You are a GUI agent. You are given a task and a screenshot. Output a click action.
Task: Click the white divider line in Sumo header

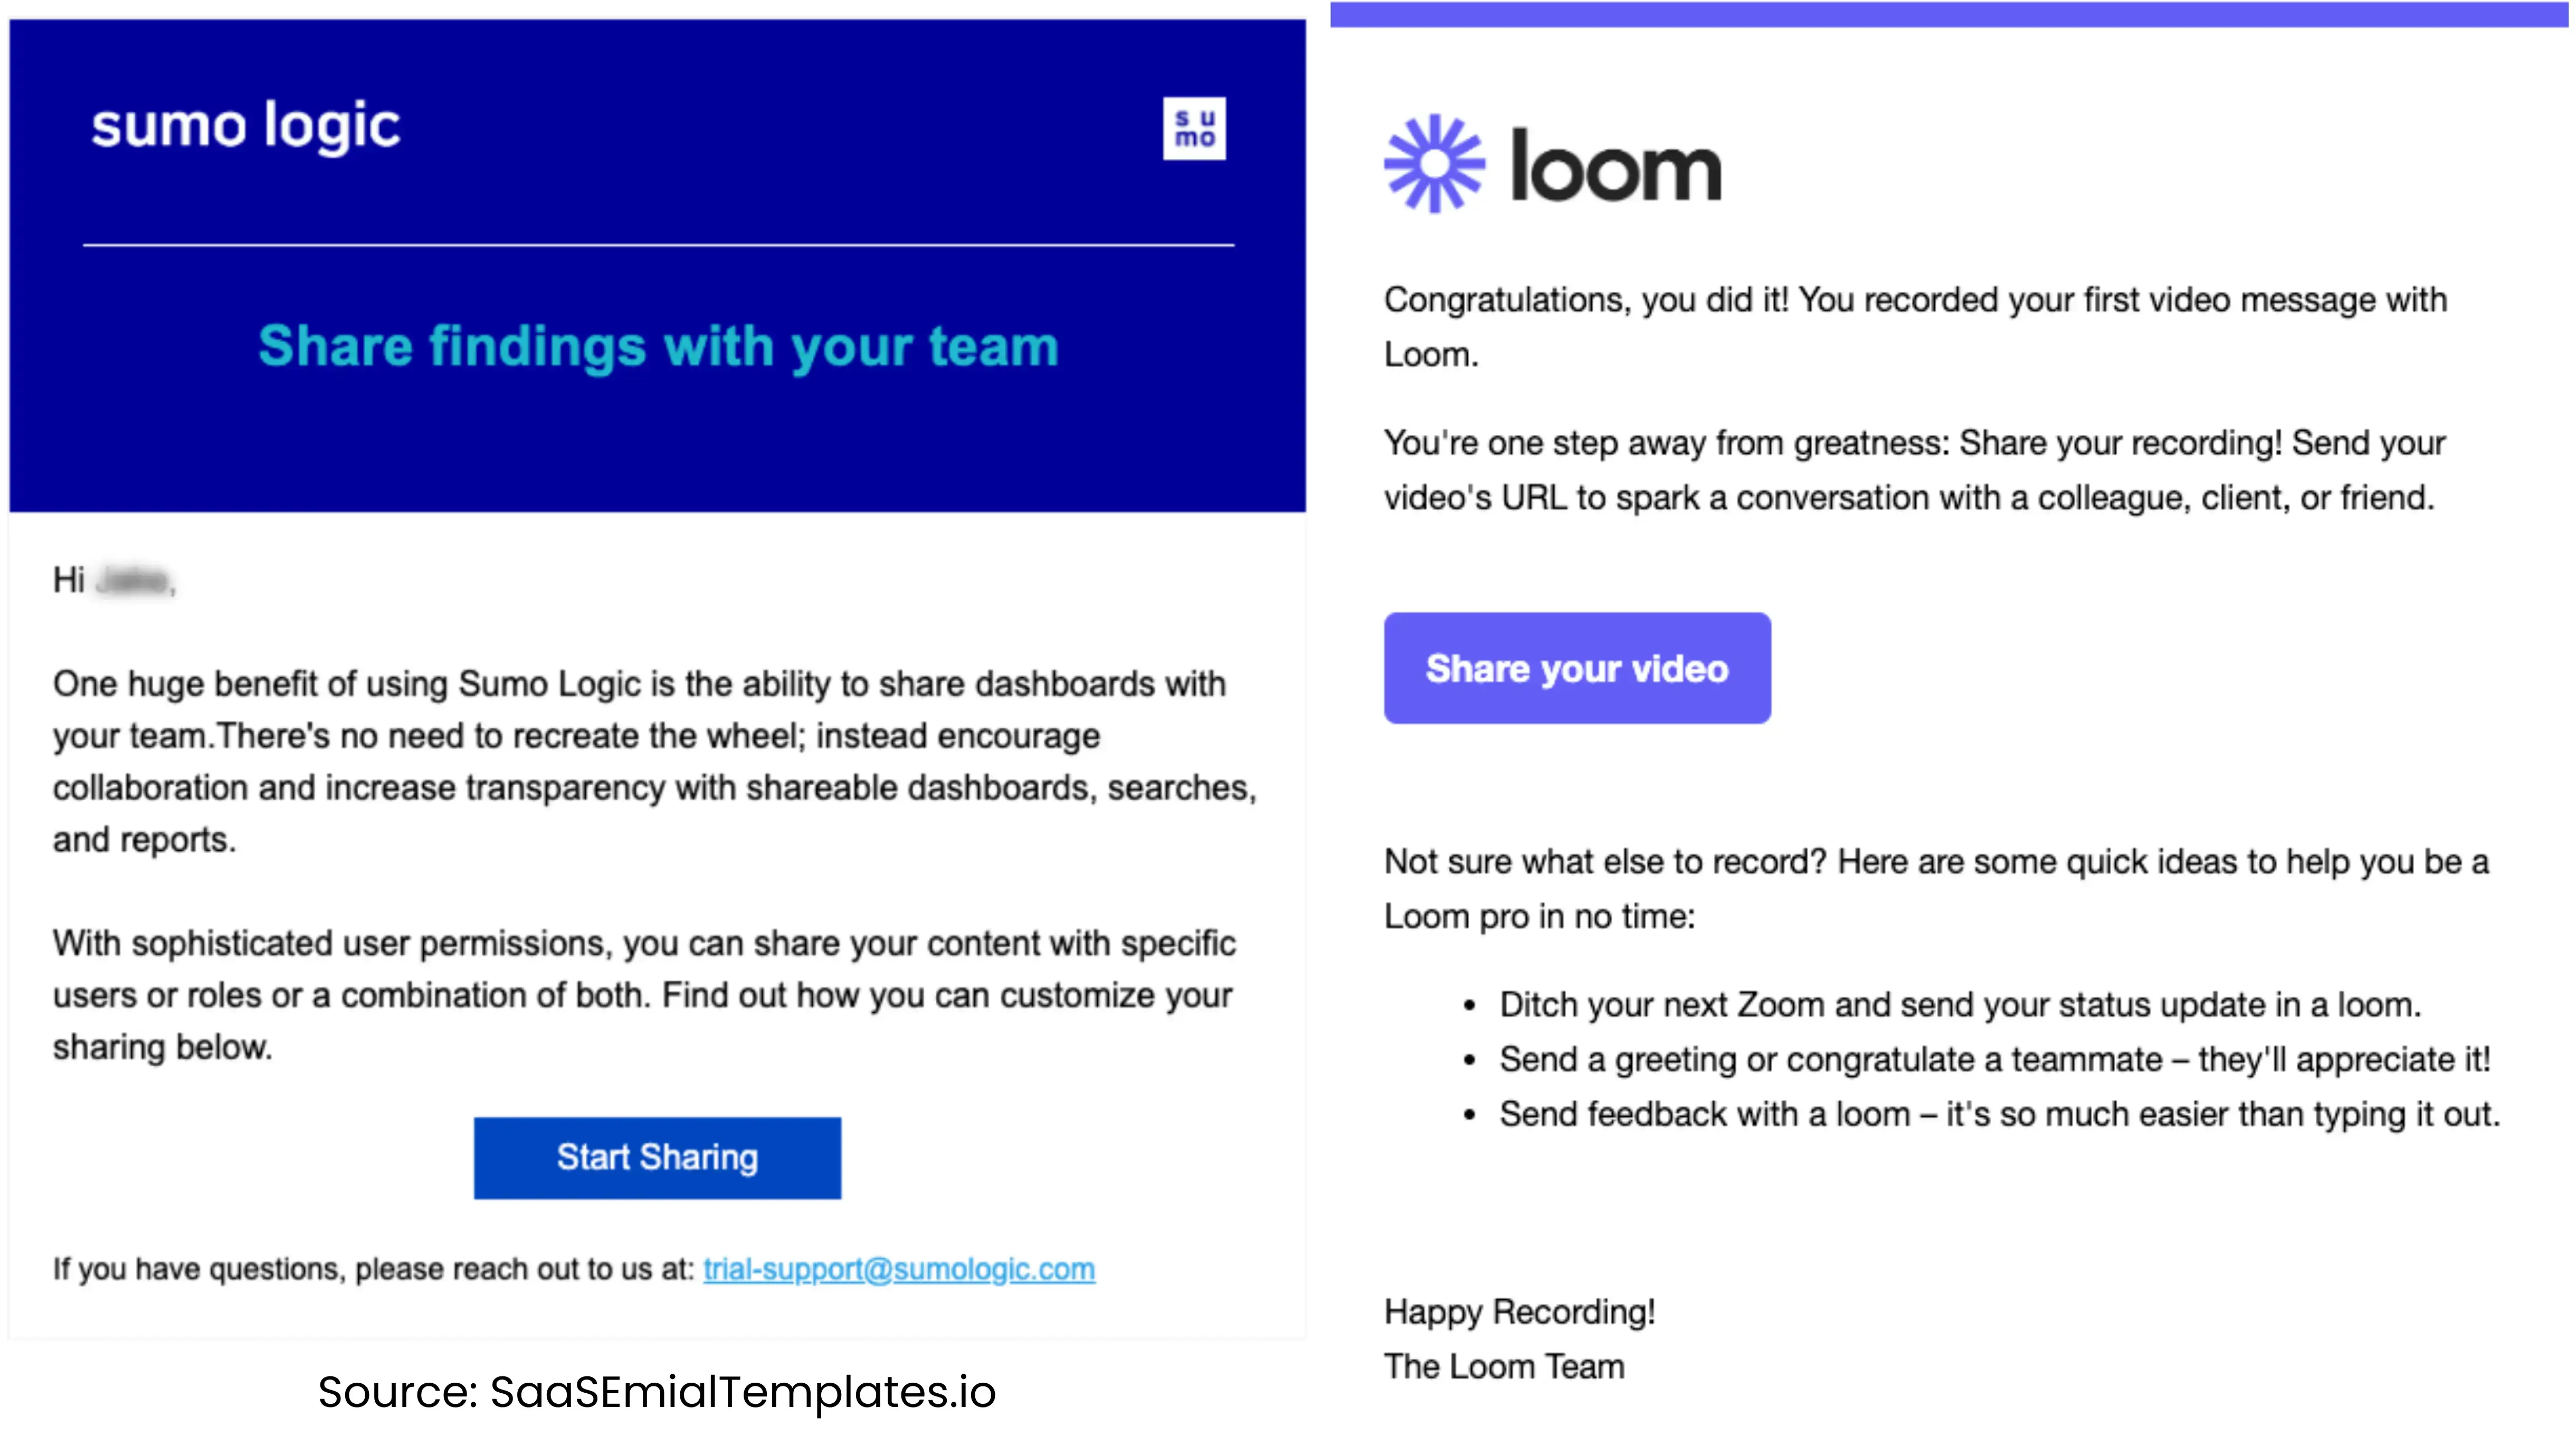click(x=658, y=245)
